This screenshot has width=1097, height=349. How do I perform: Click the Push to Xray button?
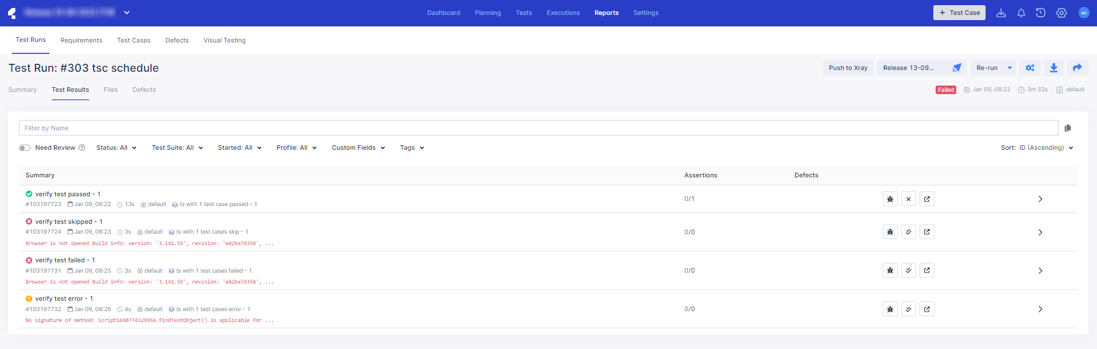coord(848,68)
